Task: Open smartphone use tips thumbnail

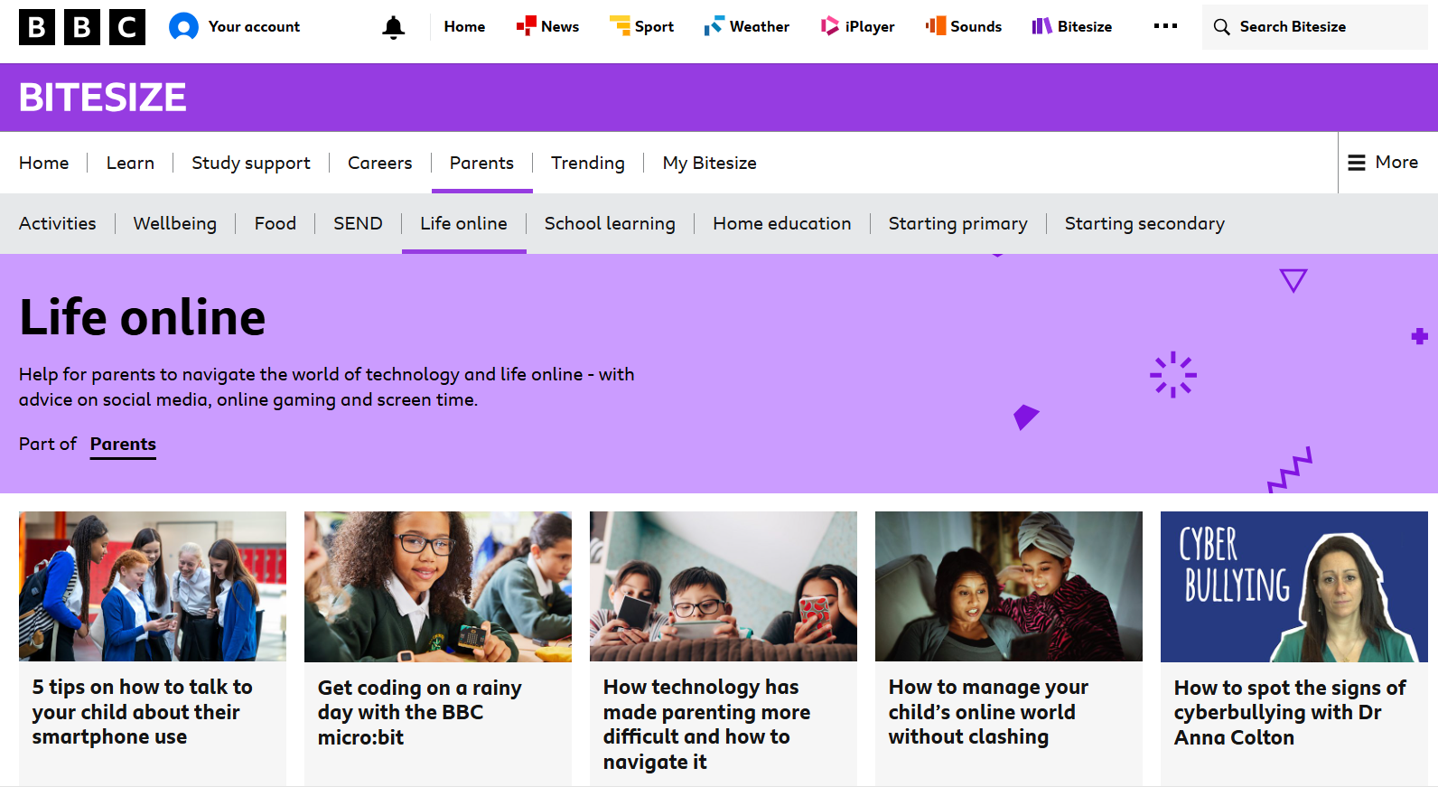Action: coord(153,586)
